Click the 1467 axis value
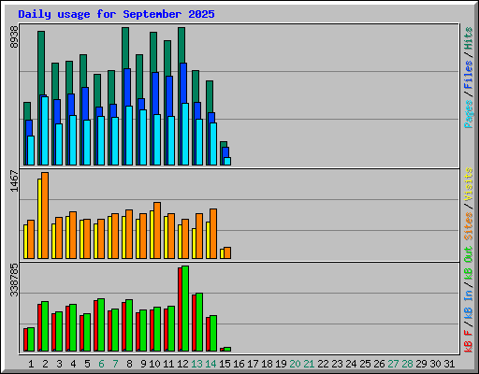The width and height of the screenshot is (479, 374). tap(14, 180)
